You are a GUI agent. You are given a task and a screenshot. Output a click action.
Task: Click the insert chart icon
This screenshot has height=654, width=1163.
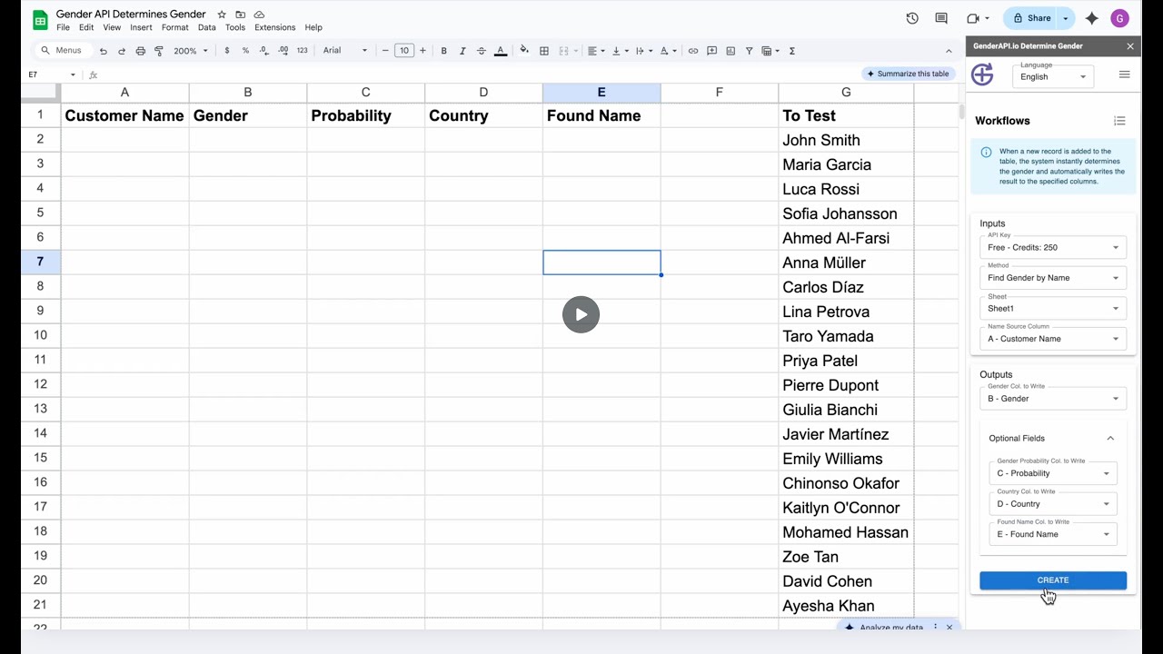(x=731, y=51)
